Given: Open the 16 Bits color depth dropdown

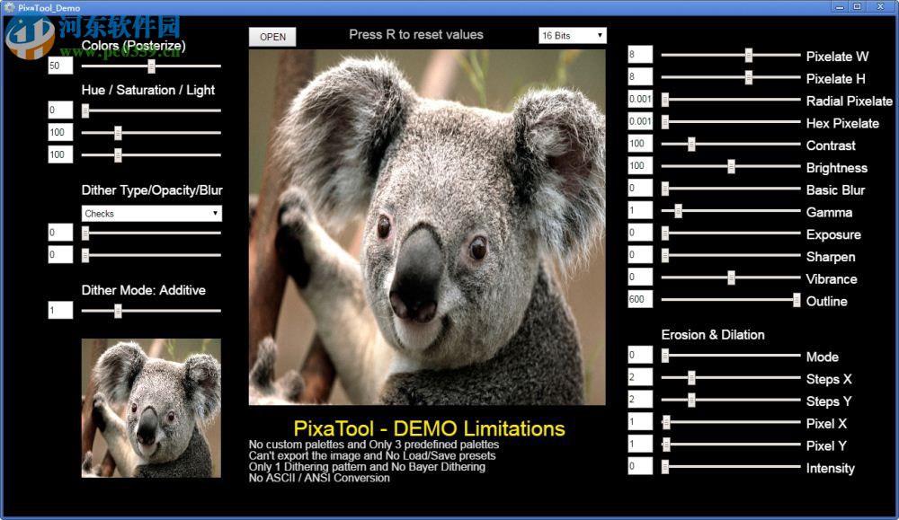Looking at the screenshot, I should pyautogui.click(x=571, y=35).
